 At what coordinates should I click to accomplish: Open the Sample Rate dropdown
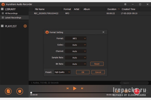(x=76, y=57)
